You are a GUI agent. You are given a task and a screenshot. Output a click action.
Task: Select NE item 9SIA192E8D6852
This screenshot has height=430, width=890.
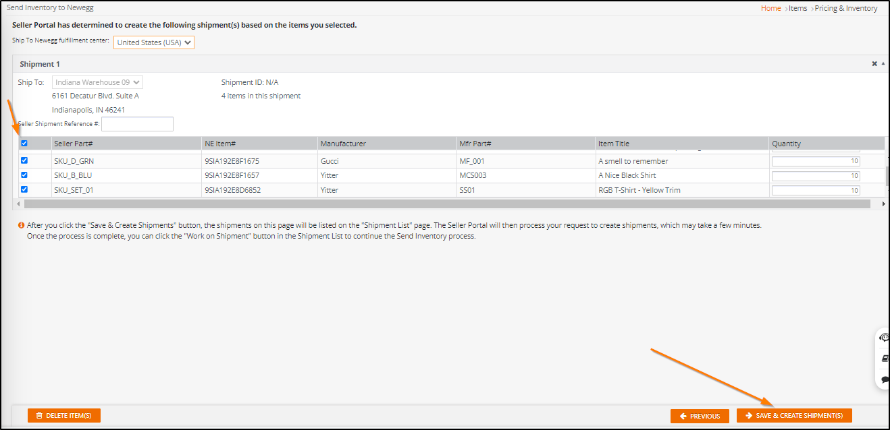point(232,190)
